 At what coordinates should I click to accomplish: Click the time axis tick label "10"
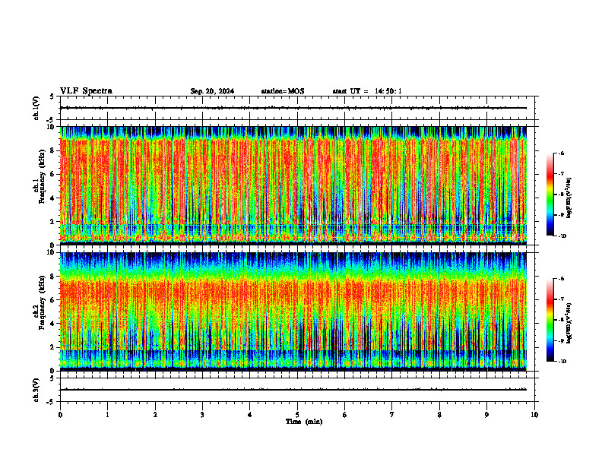(x=534, y=415)
